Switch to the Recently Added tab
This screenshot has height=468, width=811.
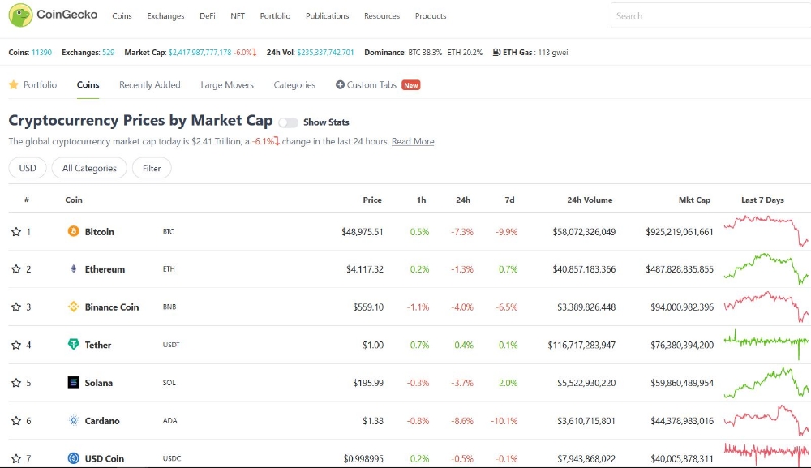click(x=150, y=85)
